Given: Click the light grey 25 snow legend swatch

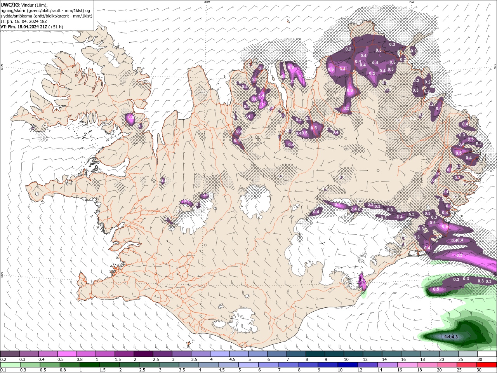Looking at the screenshot, I should 468,354.
